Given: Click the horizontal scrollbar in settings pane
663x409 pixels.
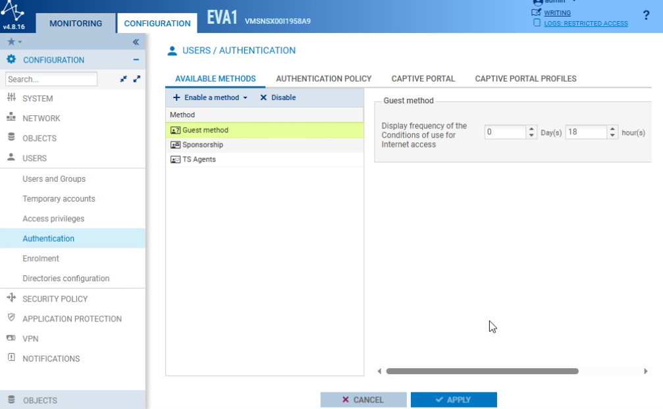Looking at the screenshot, I should (x=482, y=371).
